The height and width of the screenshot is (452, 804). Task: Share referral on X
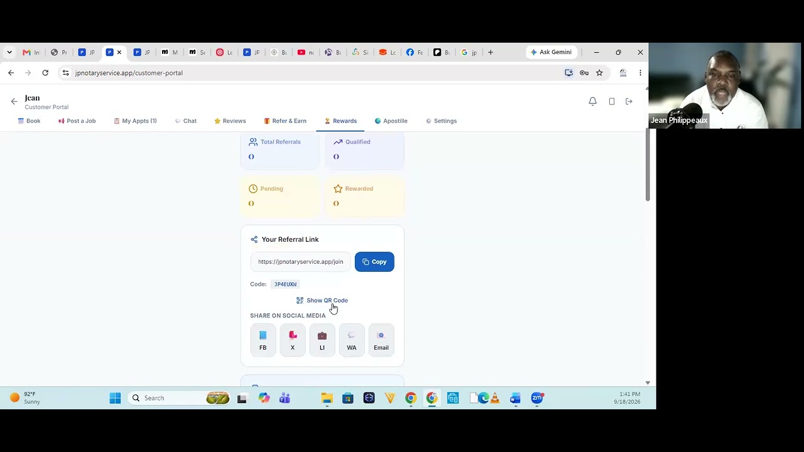click(293, 340)
